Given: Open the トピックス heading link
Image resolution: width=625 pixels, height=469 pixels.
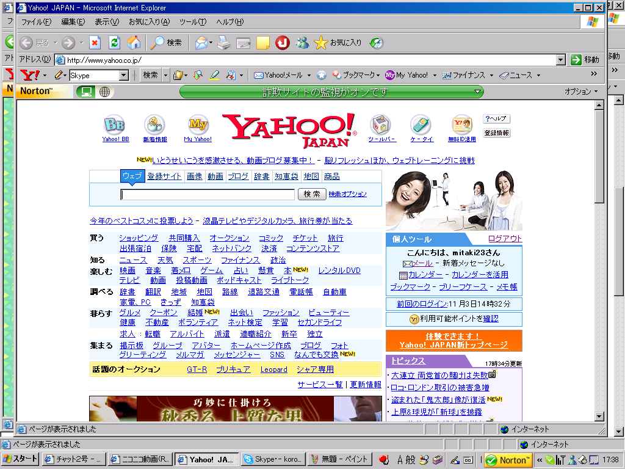Looking at the screenshot, I should [408, 360].
